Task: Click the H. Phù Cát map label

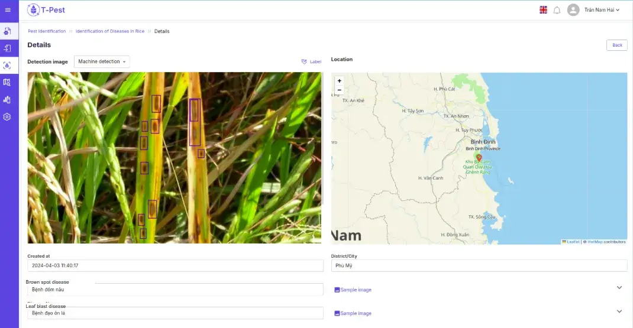Action: (444, 89)
